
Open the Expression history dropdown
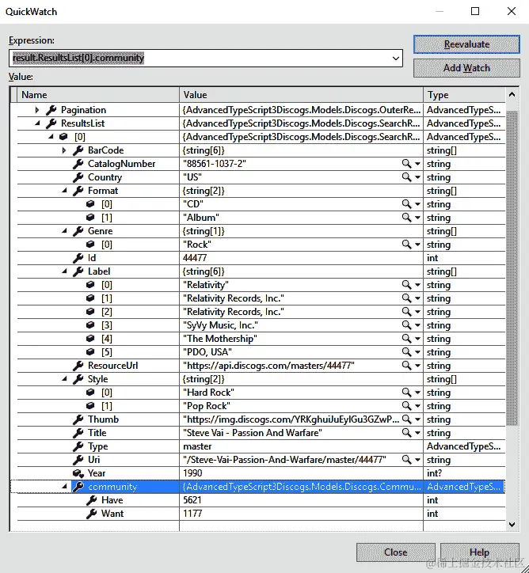pyautogui.click(x=395, y=58)
